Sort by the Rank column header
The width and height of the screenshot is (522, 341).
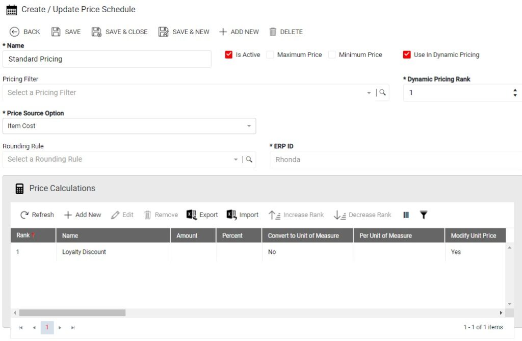[33, 235]
